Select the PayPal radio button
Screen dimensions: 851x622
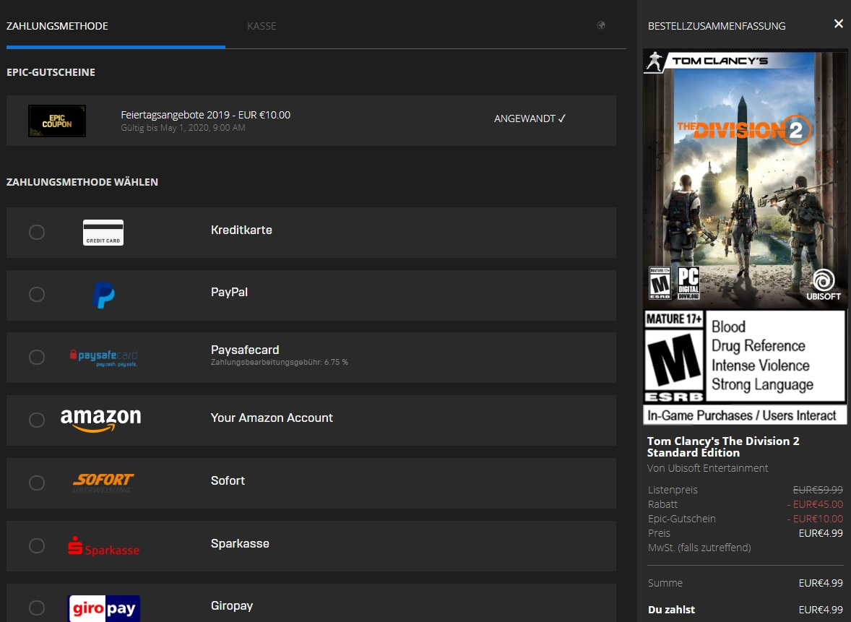[x=37, y=294]
